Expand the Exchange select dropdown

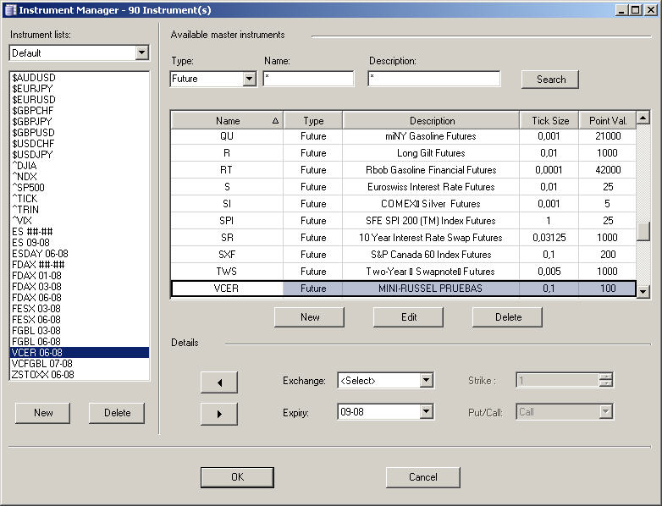click(426, 381)
